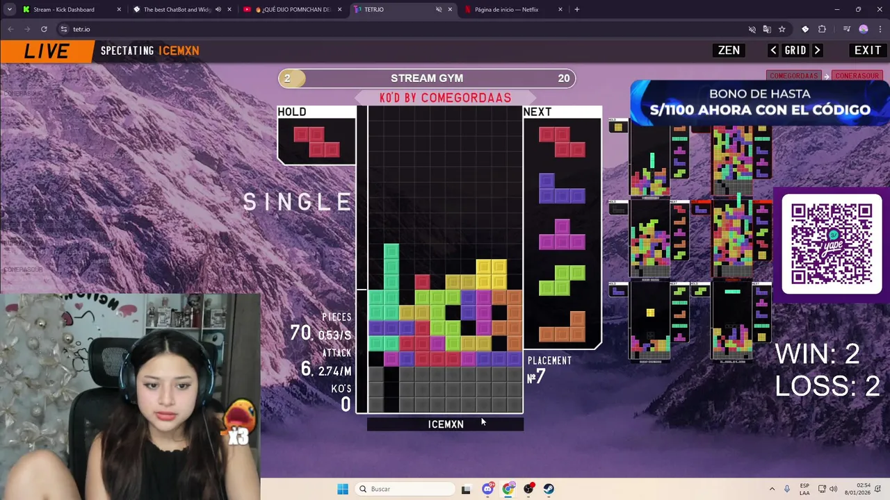Open the translate page icon in address bar
890x500 pixels.
point(767,29)
